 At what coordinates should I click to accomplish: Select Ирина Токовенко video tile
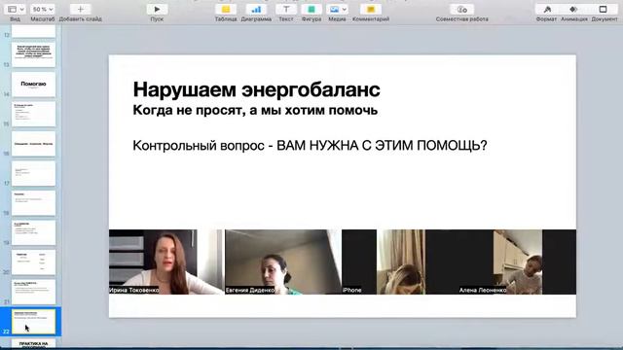click(166, 262)
